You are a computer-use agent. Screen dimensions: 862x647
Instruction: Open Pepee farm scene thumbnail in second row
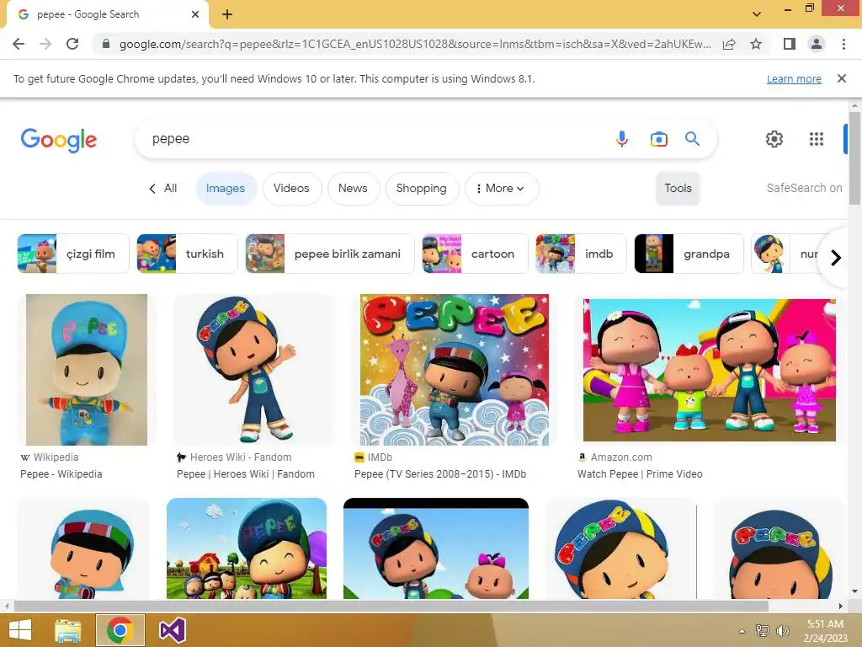247,548
